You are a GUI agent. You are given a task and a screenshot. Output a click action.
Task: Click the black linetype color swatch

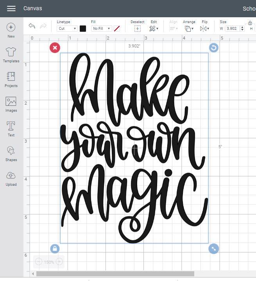(83, 29)
